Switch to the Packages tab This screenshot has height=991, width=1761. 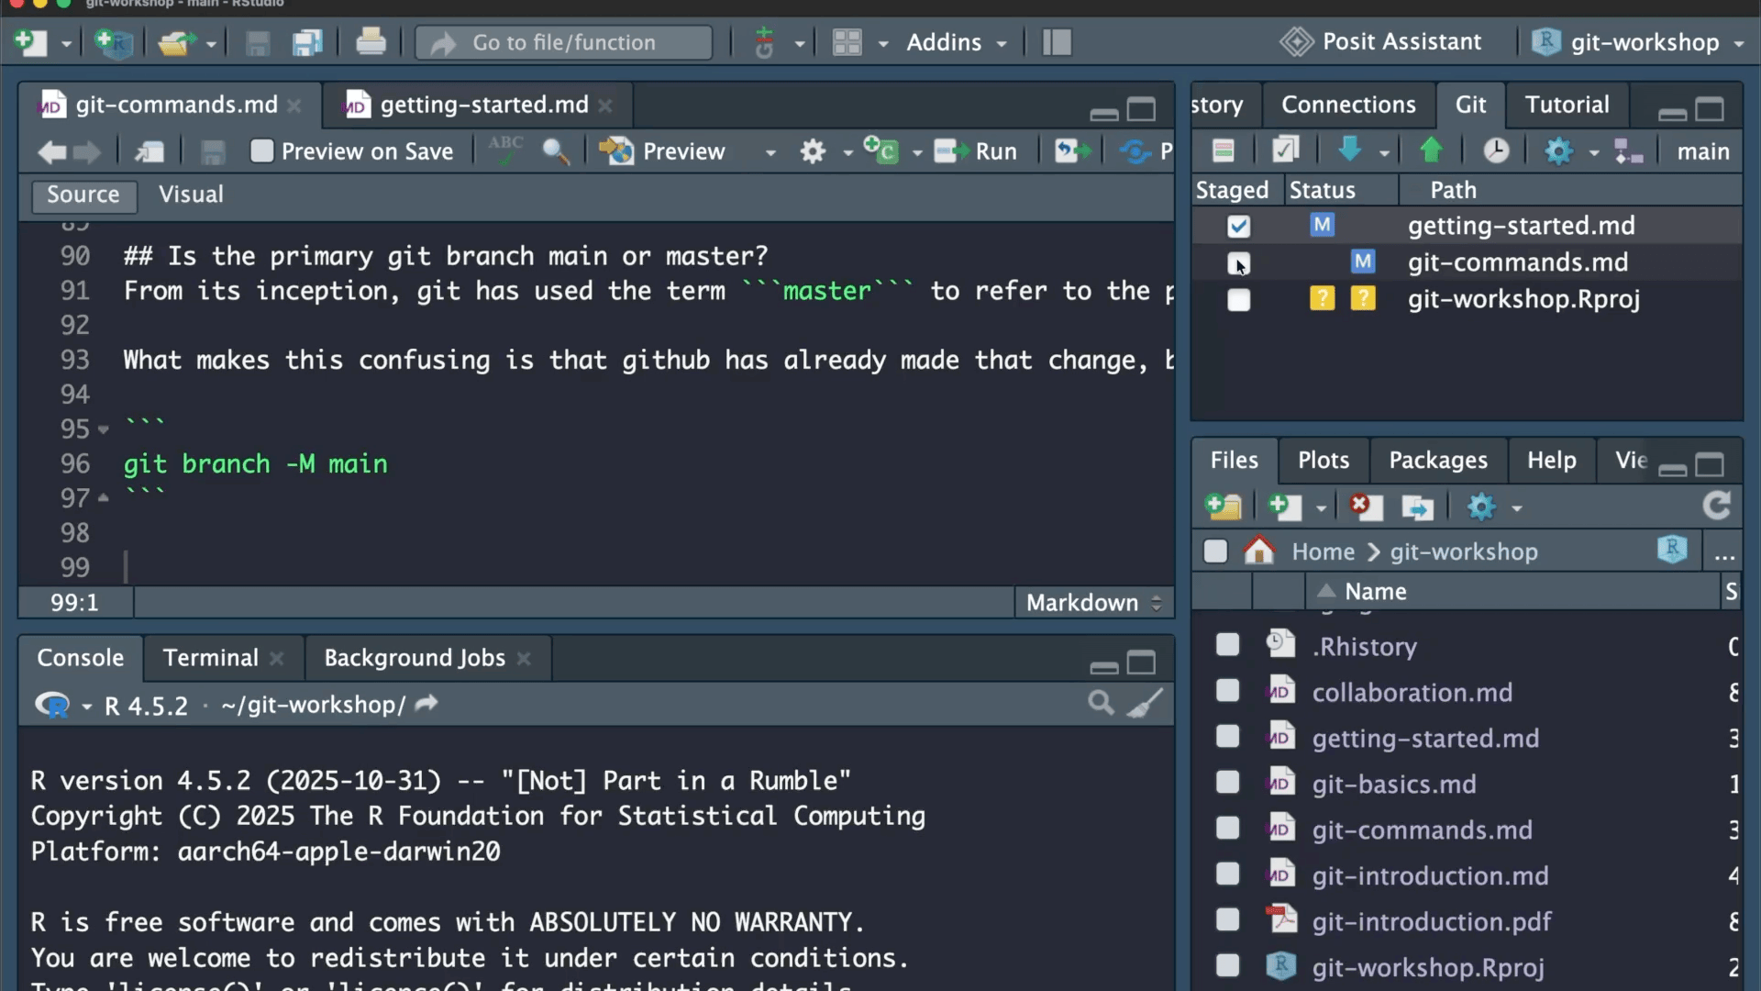(x=1438, y=460)
